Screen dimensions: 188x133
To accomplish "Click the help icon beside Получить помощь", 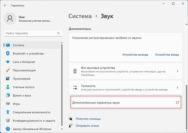I will click(x=71, y=119).
